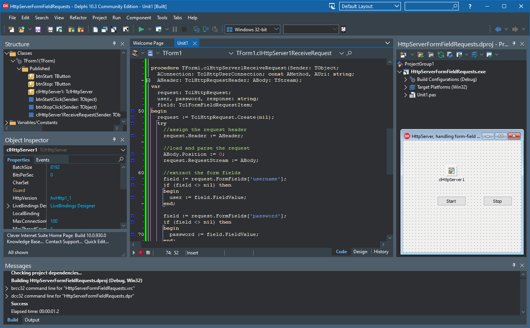Expand Unit1.pas node in Projects
This screenshot has width=530, height=328.
405,95
